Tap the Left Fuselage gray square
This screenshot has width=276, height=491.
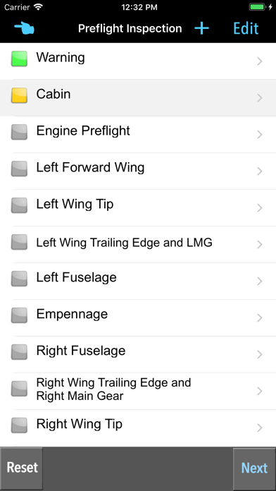[19, 279]
